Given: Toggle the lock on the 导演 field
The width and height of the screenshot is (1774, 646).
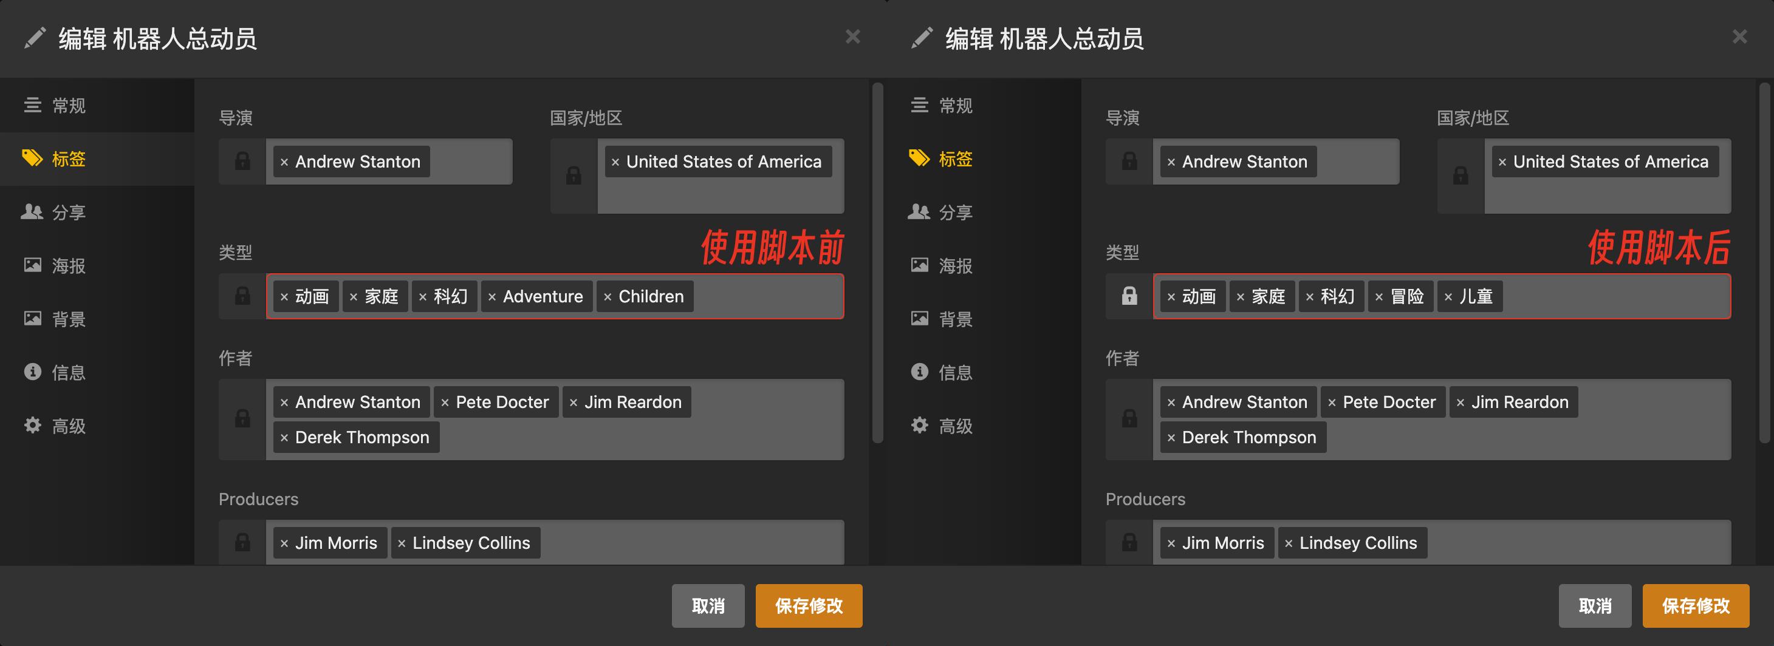Looking at the screenshot, I should click(x=242, y=161).
